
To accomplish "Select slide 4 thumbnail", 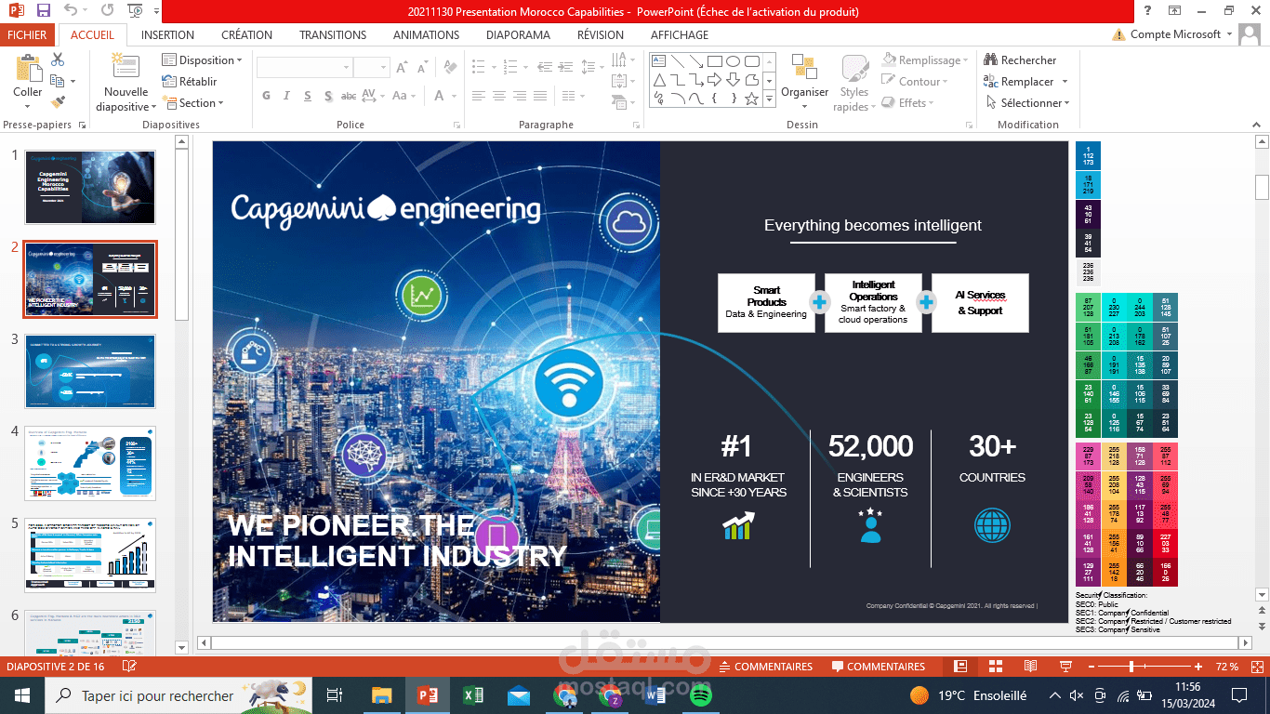I will point(90,463).
